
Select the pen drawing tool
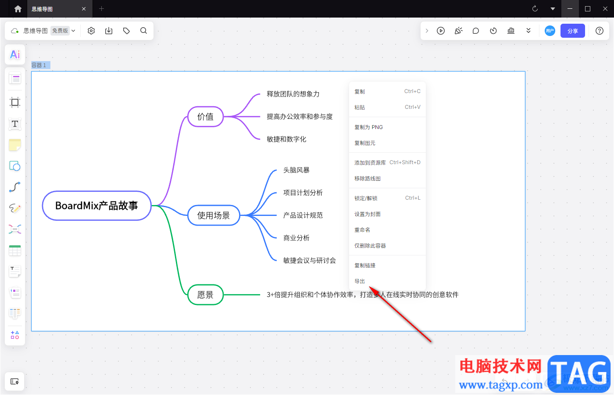click(x=15, y=208)
